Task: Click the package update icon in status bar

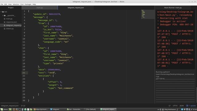Action: pyautogui.click(x=187, y=106)
